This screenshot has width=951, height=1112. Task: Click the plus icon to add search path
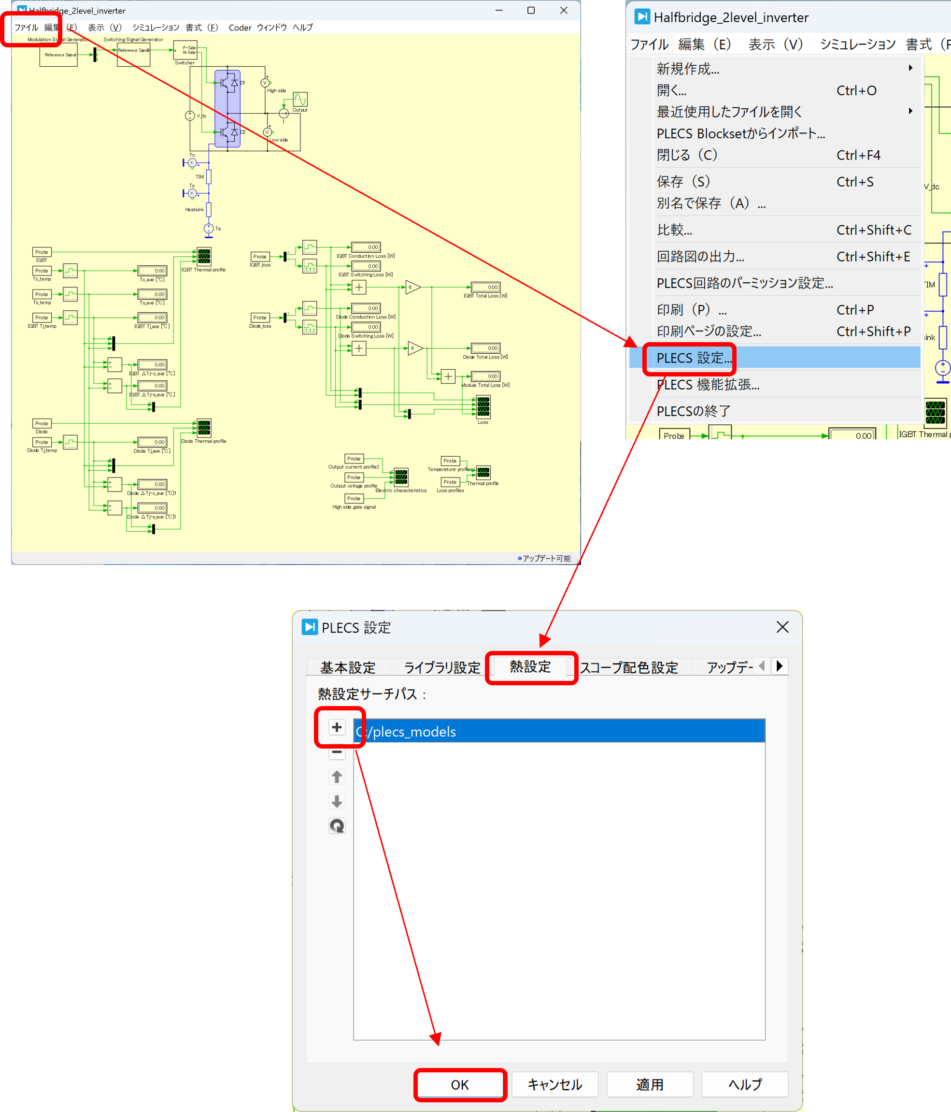(337, 727)
